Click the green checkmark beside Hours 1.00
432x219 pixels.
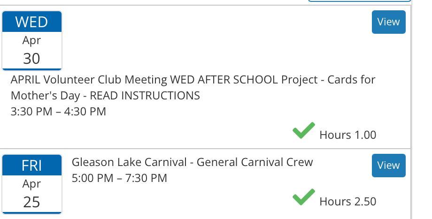pyautogui.click(x=304, y=131)
